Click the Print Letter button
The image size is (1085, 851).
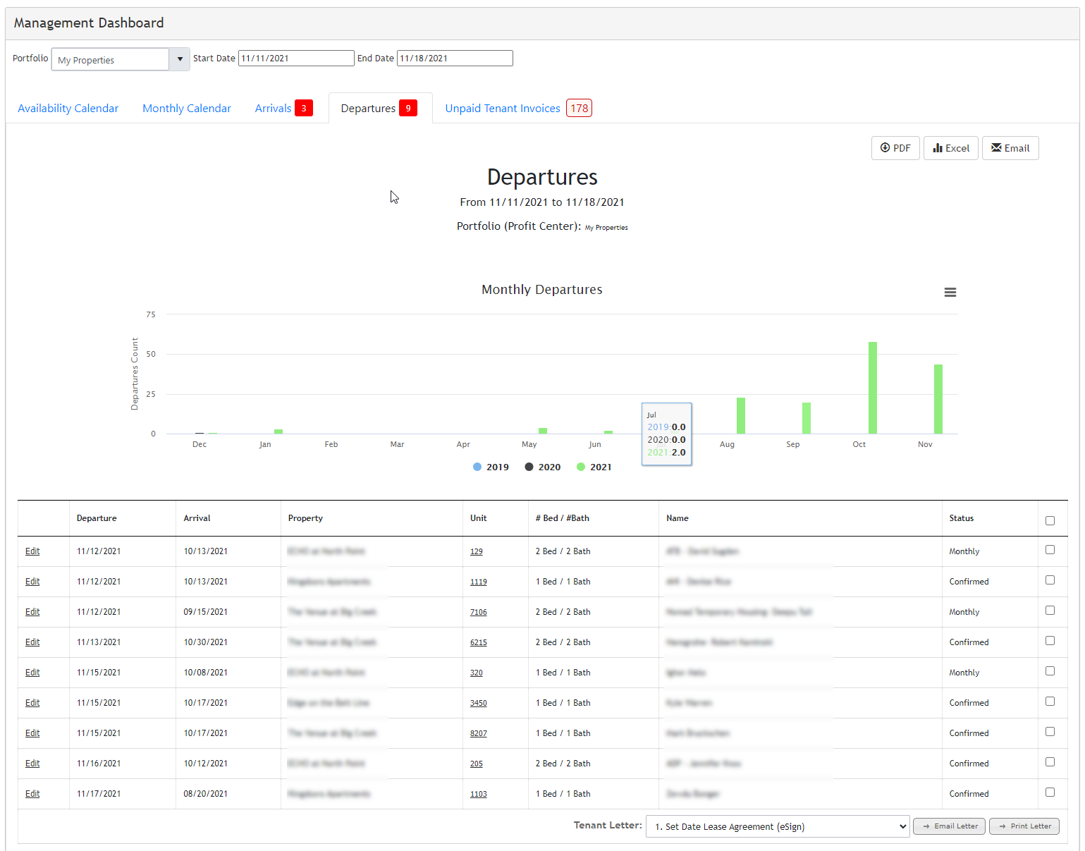1024,826
